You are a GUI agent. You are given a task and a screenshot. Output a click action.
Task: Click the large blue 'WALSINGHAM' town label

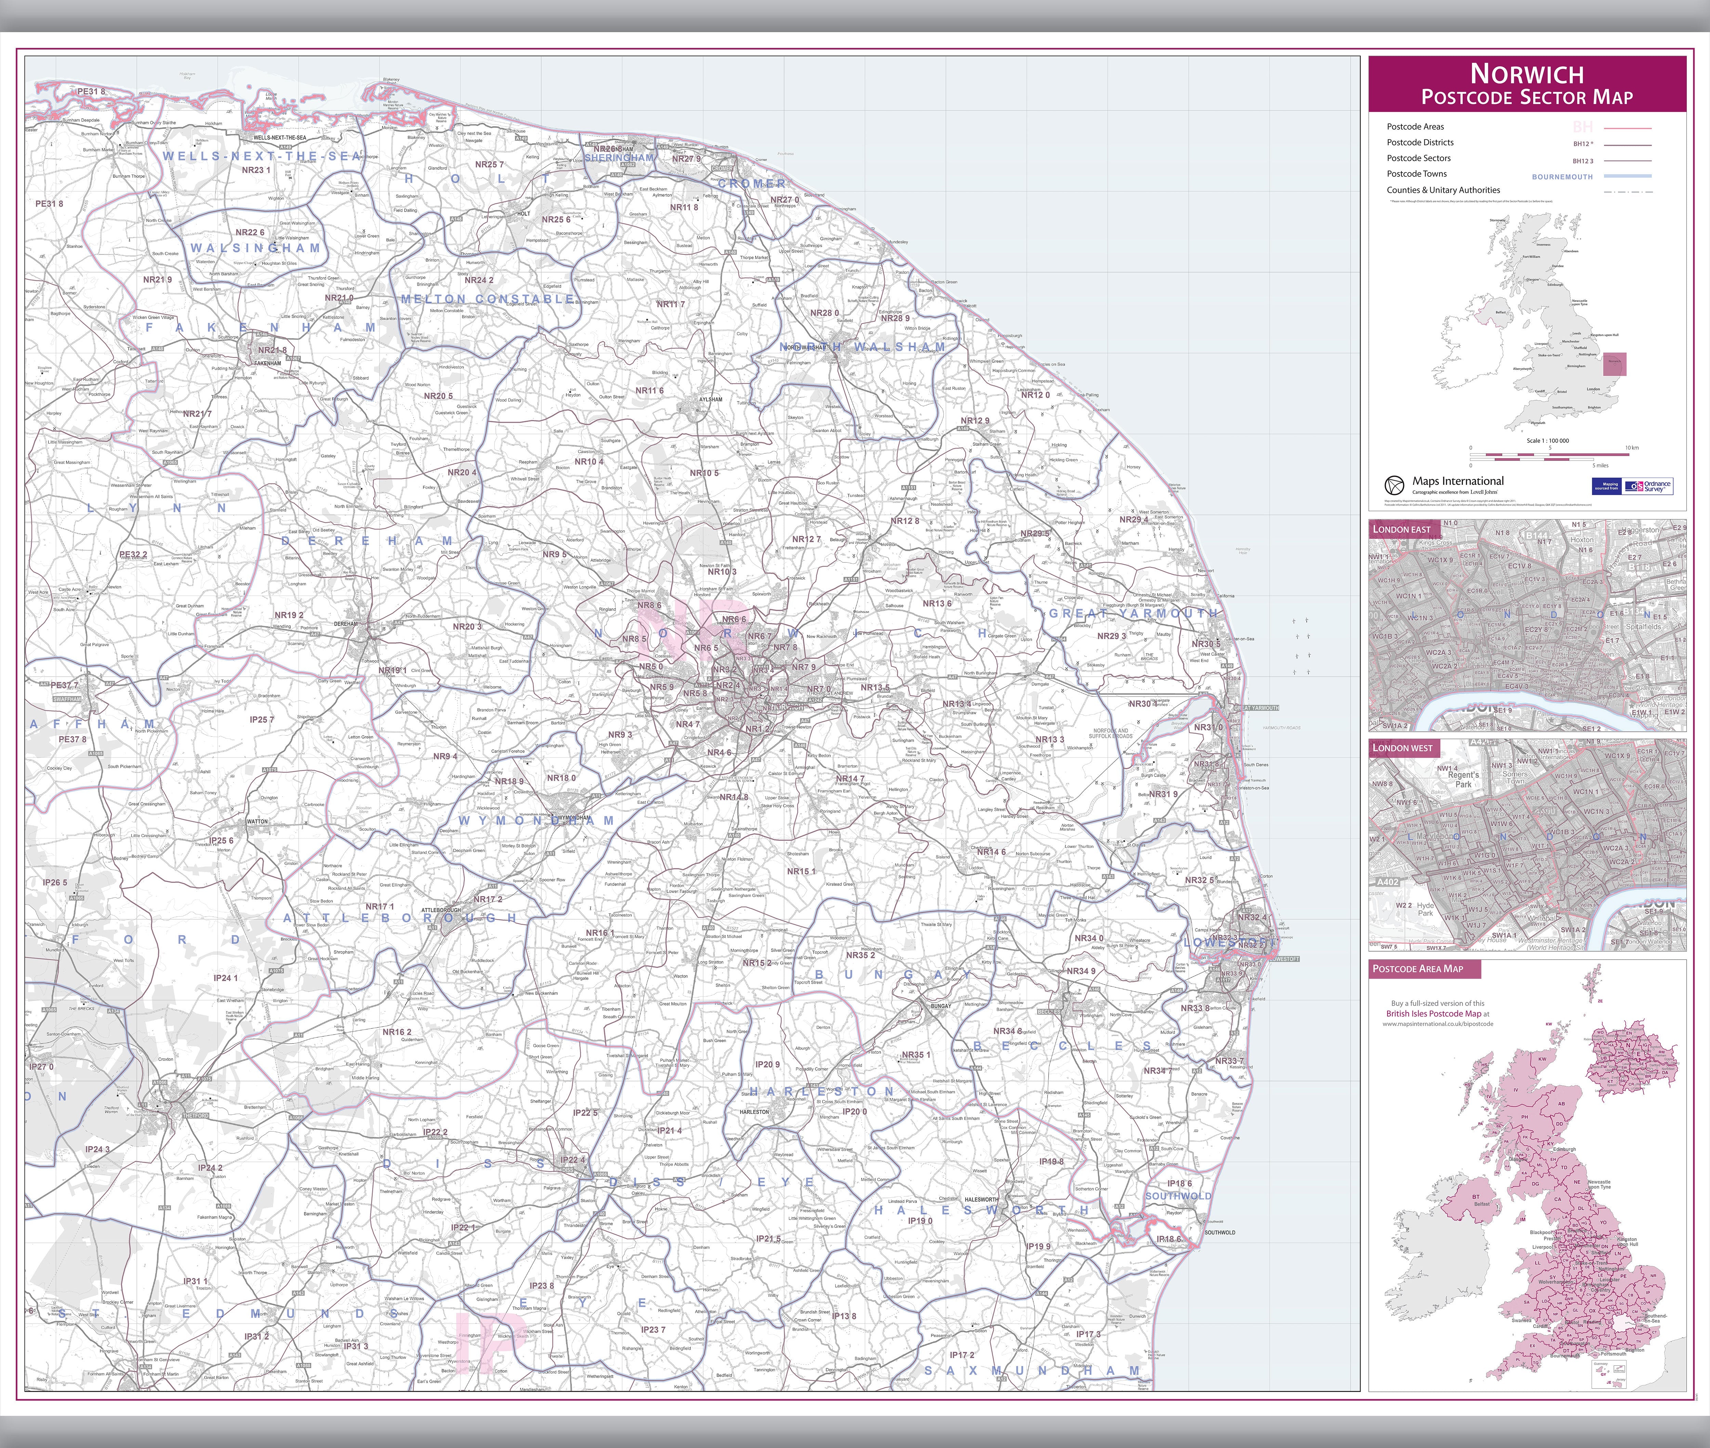255,248
